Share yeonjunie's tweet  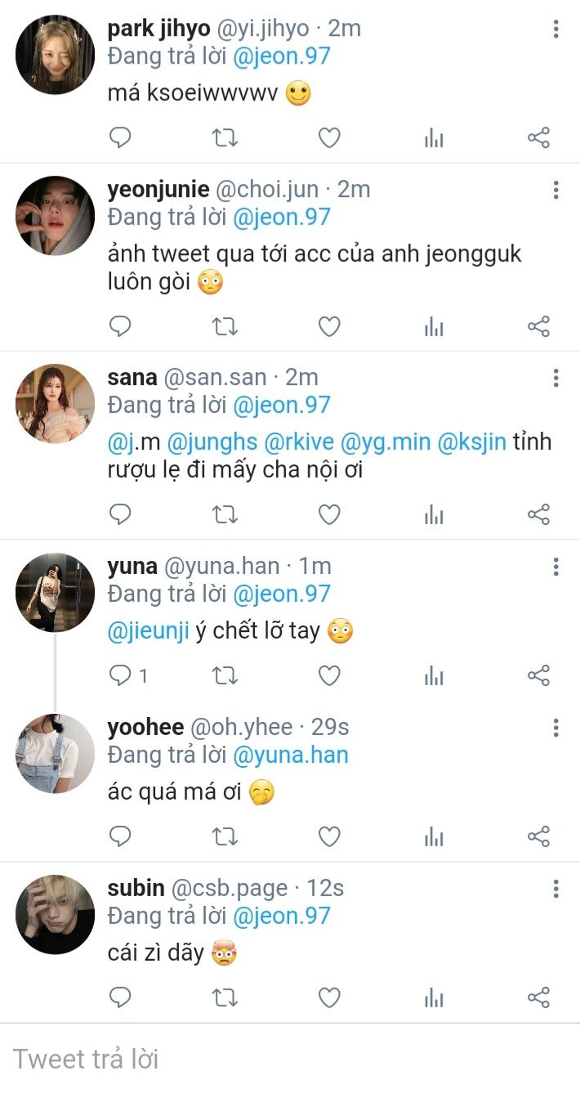tap(538, 327)
